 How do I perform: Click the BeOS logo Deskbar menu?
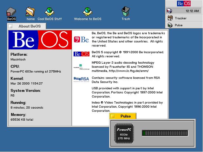point(184,3)
